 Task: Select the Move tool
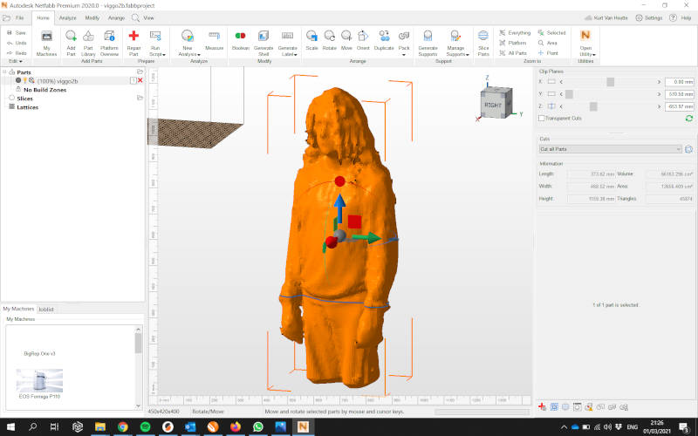(x=346, y=40)
